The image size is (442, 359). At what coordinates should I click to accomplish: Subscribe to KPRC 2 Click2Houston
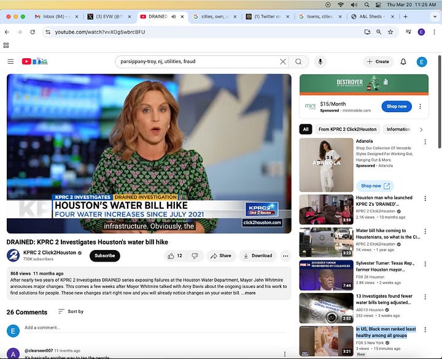pos(104,255)
